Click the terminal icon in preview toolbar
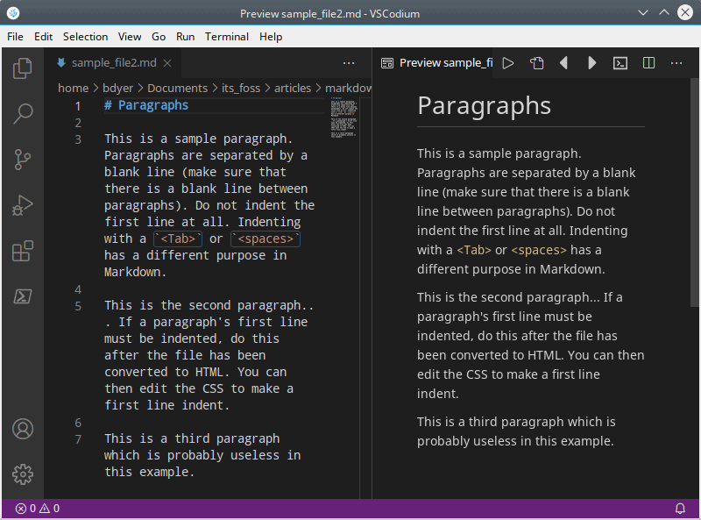This screenshot has height=520, width=701. [620, 63]
